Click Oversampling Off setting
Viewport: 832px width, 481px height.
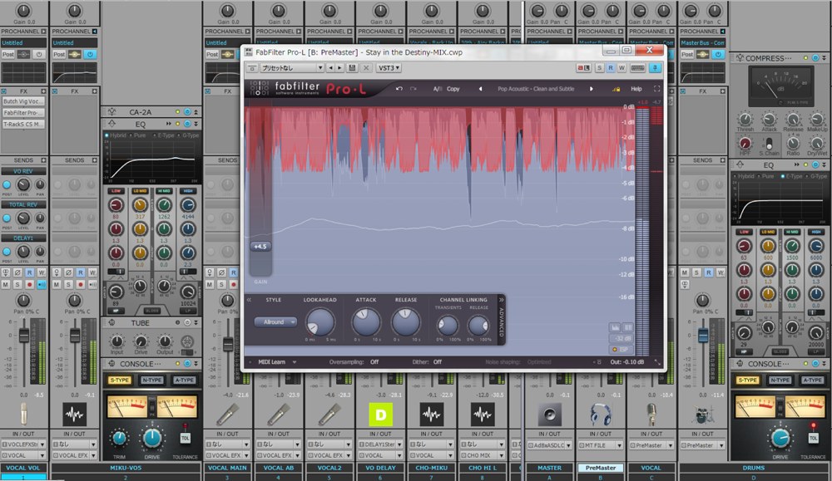tap(374, 362)
